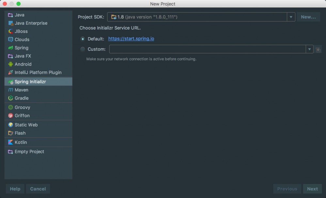Viewport: 326px width, 198px height.
Task: Select the Custom URL radio button
Action: pyautogui.click(x=83, y=49)
